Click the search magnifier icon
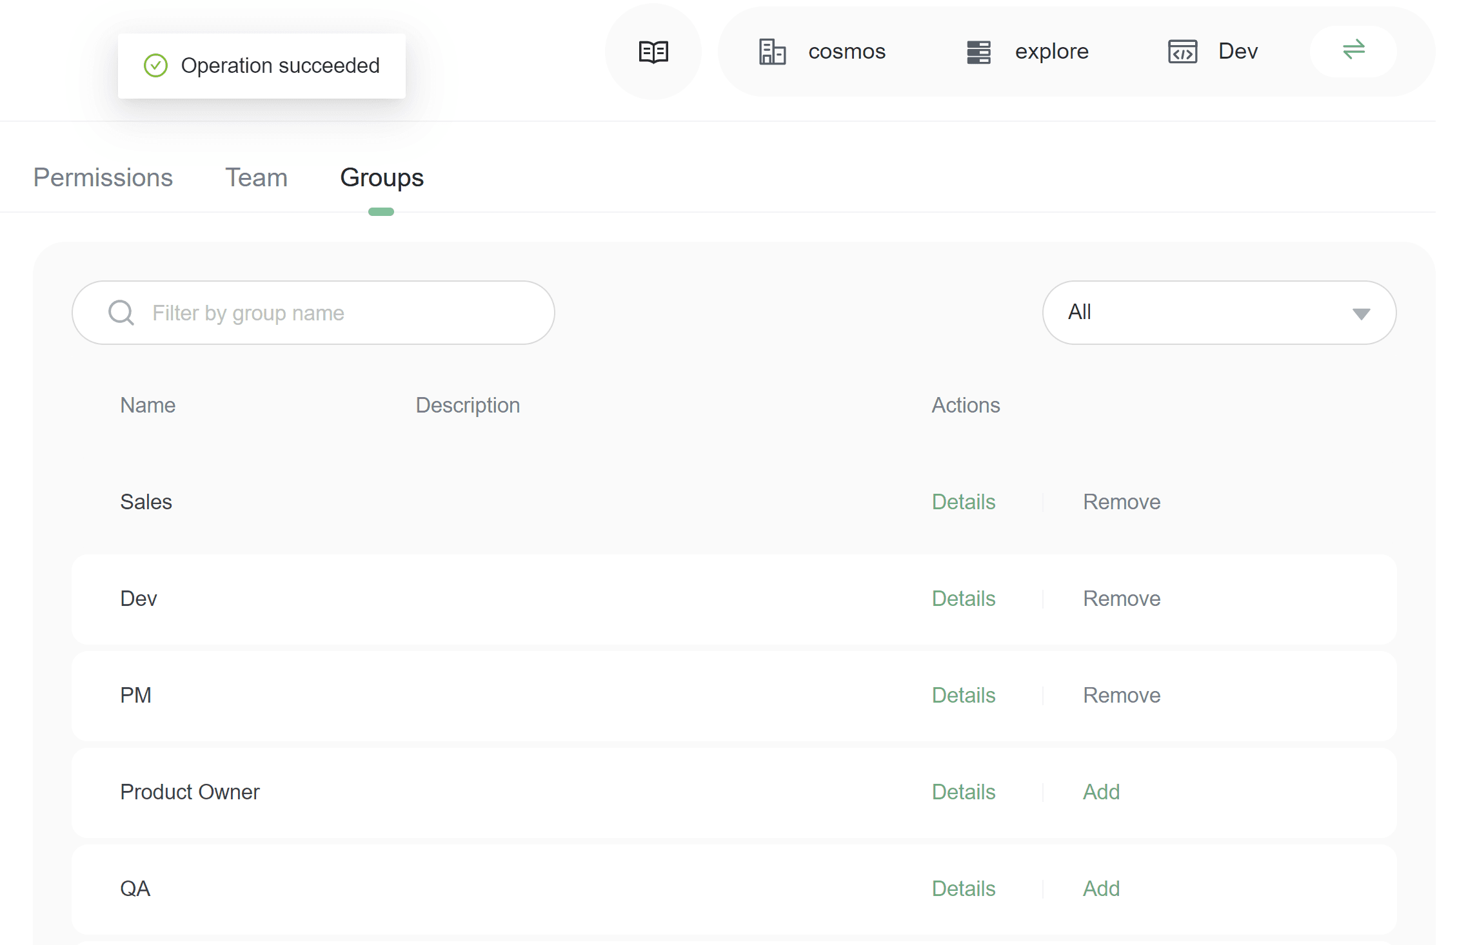The image size is (1457, 945). (121, 313)
